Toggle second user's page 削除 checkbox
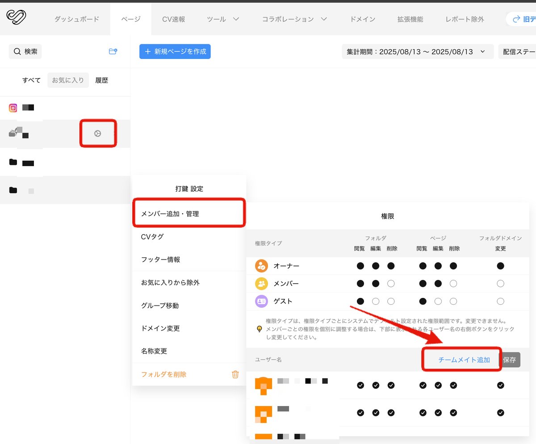 pos(453,413)
